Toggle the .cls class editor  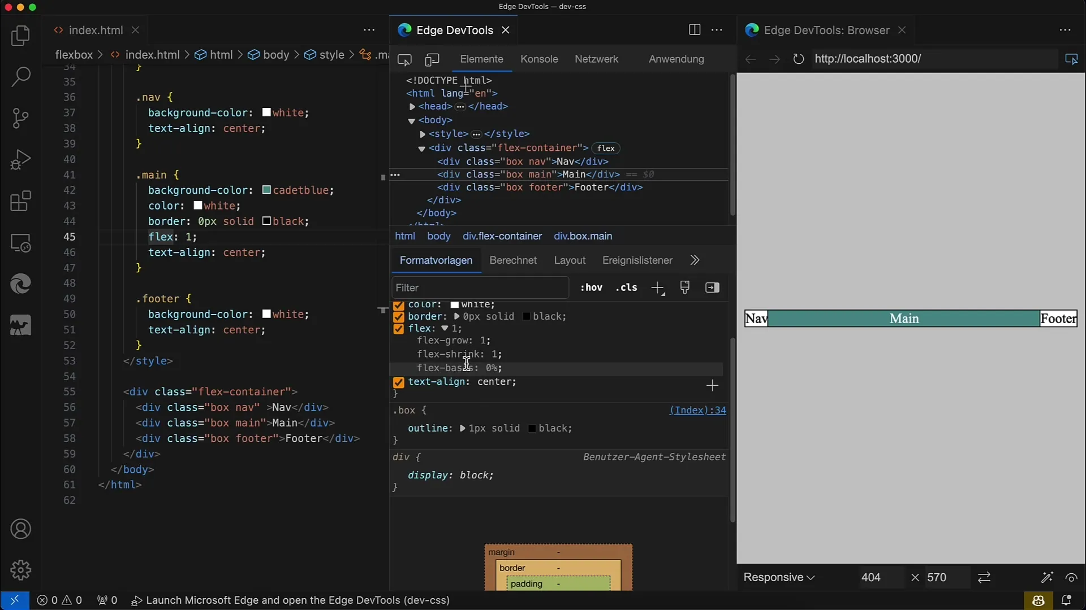tap(627, 287)
